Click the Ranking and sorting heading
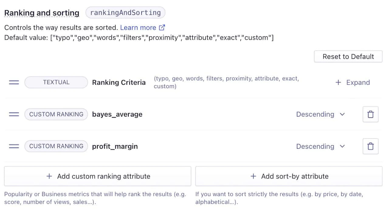 [x=42, y=13]
